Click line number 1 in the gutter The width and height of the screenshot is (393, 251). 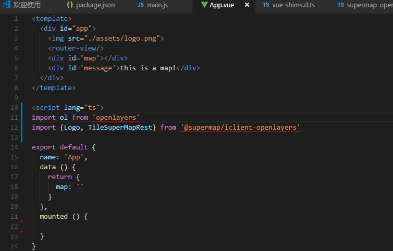click(16, 19)
